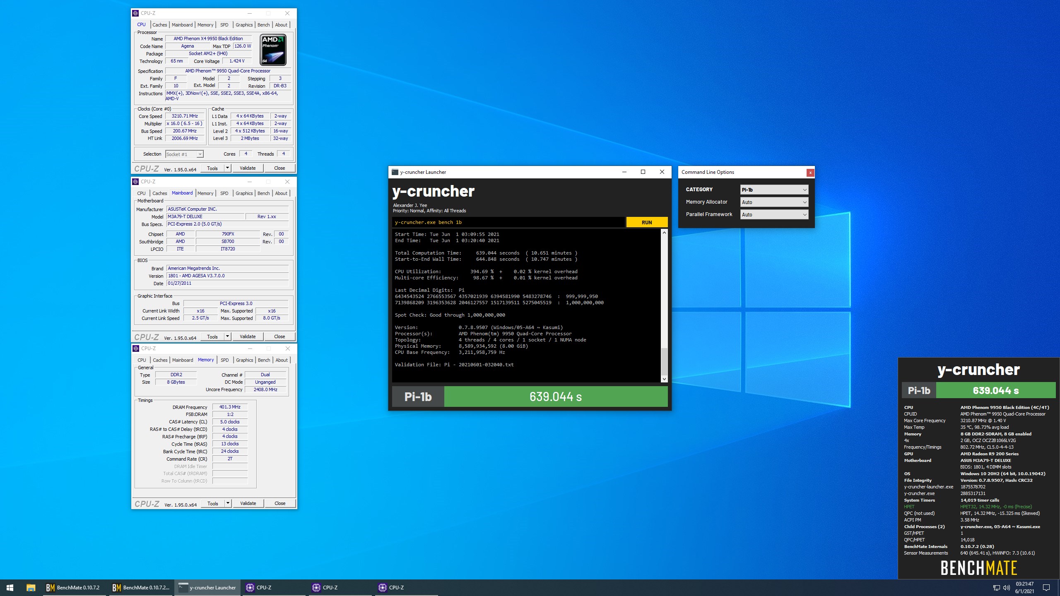Viewport: 1060px width, 596px height.
Task: Click the y-cruncher Launcher title bar icon
Action: (395, 172)
